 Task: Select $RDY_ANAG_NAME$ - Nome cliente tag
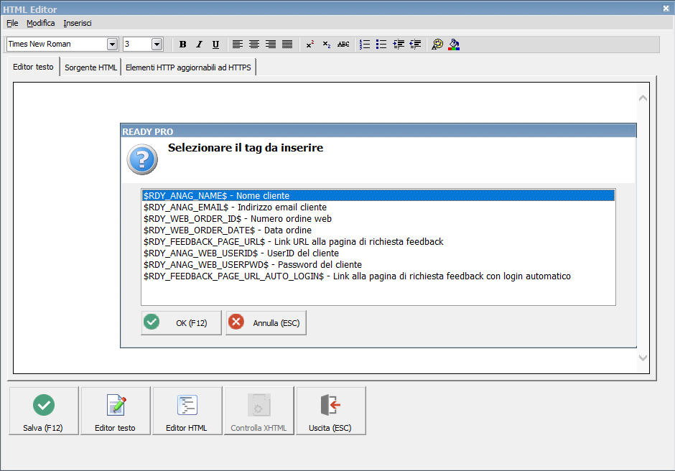378,195
